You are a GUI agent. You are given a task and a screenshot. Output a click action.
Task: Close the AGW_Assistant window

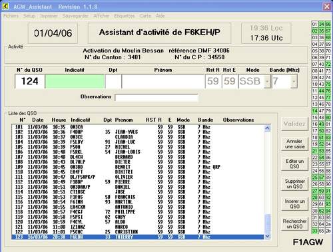click(x=326, y=7)
